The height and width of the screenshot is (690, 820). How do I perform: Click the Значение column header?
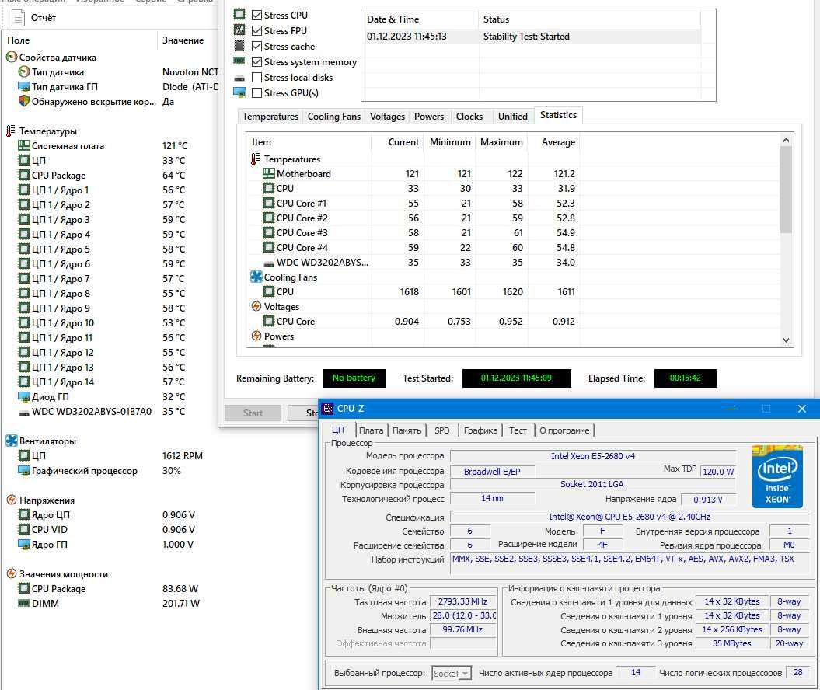point(187,40)
